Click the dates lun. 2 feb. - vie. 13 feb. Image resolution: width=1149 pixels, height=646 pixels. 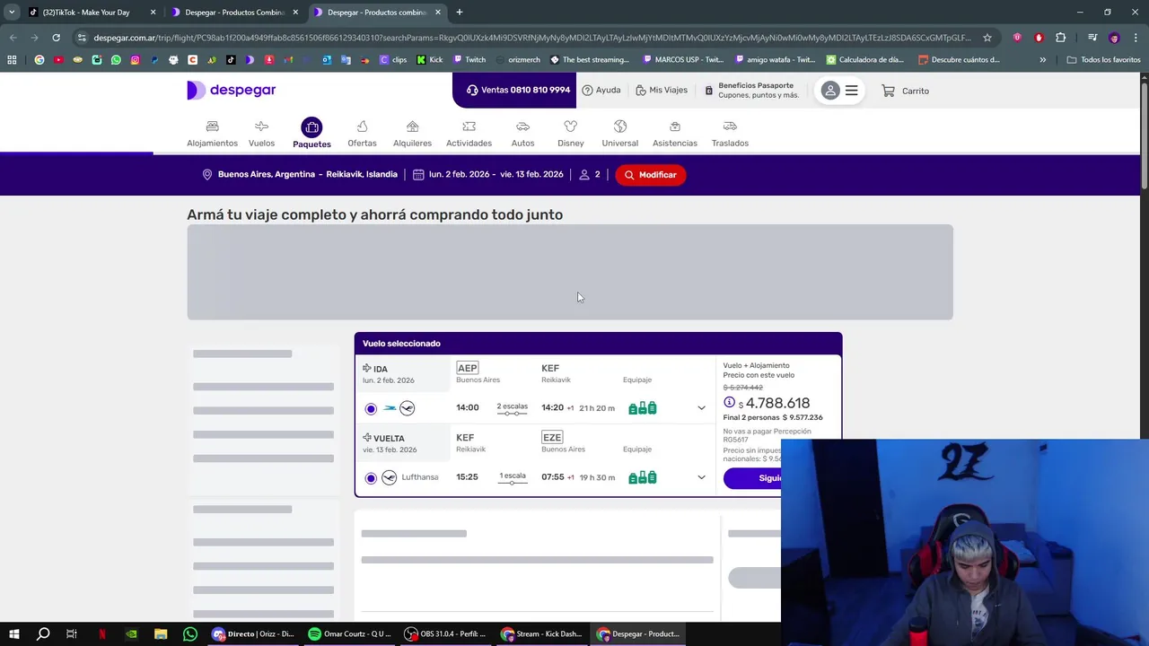[x=488, y=174]
